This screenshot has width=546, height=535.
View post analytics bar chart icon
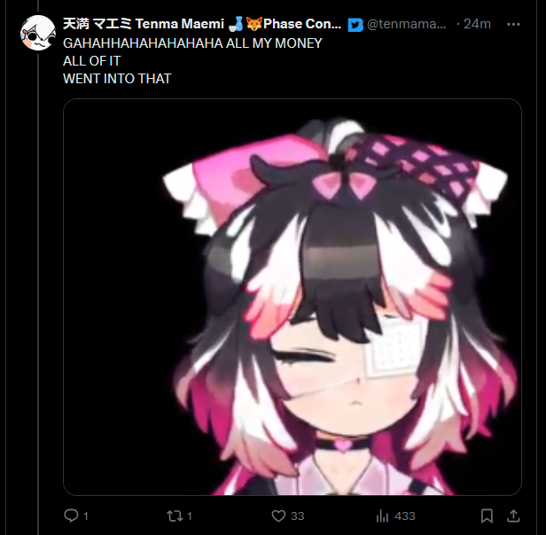382,516
